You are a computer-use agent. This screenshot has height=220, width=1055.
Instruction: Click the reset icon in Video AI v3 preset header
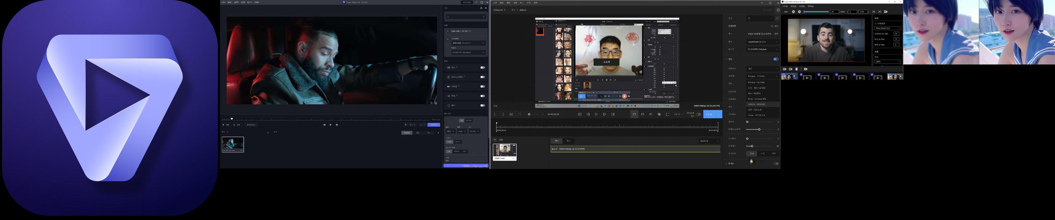(481, 8)
